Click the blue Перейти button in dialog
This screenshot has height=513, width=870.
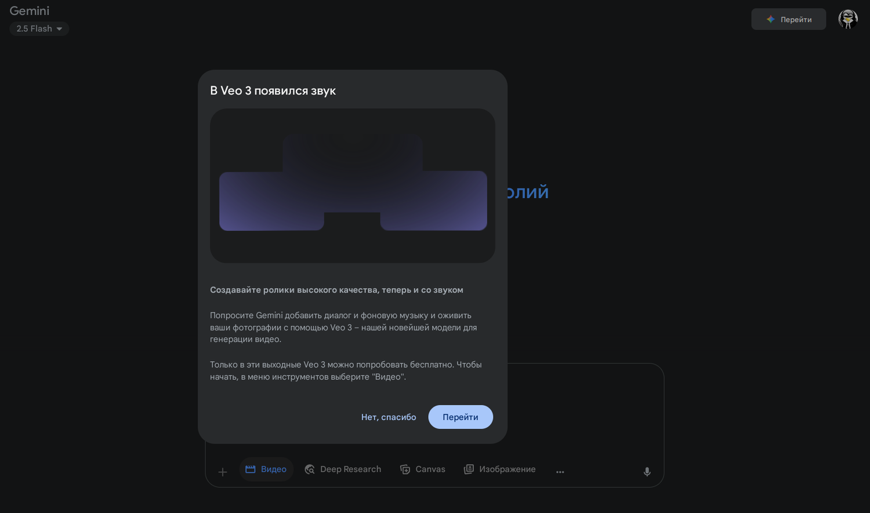click(x=461, y=417)
